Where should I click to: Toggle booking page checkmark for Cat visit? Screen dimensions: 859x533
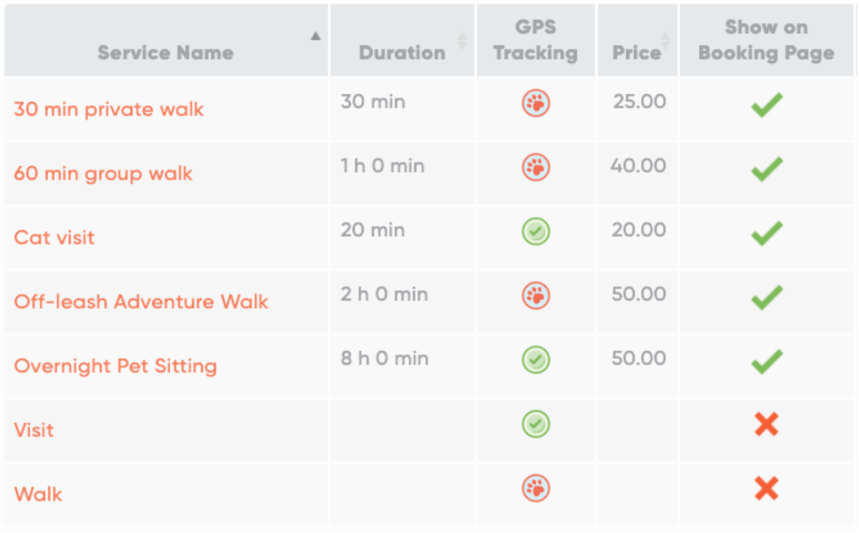(x=766, y=233)
